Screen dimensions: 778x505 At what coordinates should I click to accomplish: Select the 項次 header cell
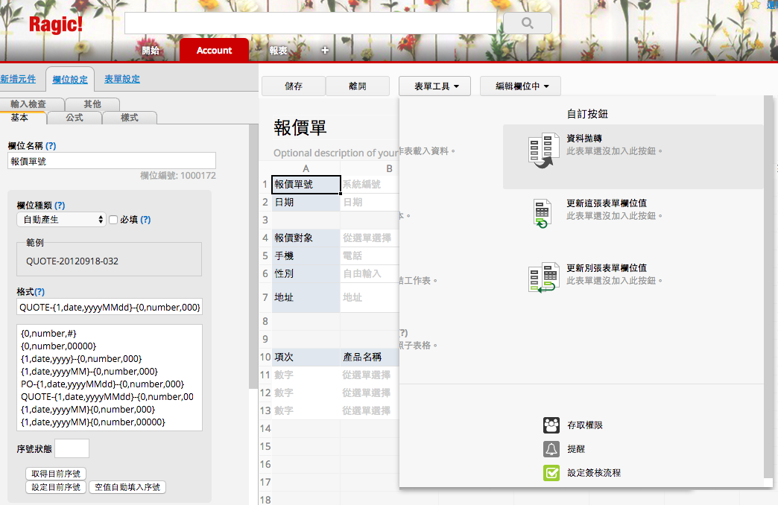[306, 358]
